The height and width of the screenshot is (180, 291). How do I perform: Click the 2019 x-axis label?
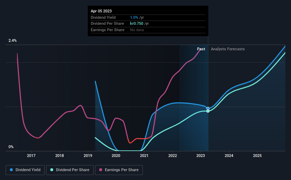[88, 156]
